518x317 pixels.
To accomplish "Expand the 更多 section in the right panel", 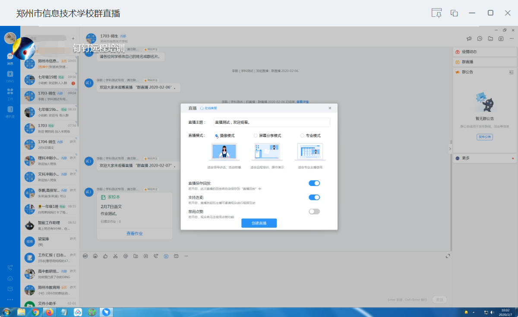I will pyautogui.click(x=485, y=158).
